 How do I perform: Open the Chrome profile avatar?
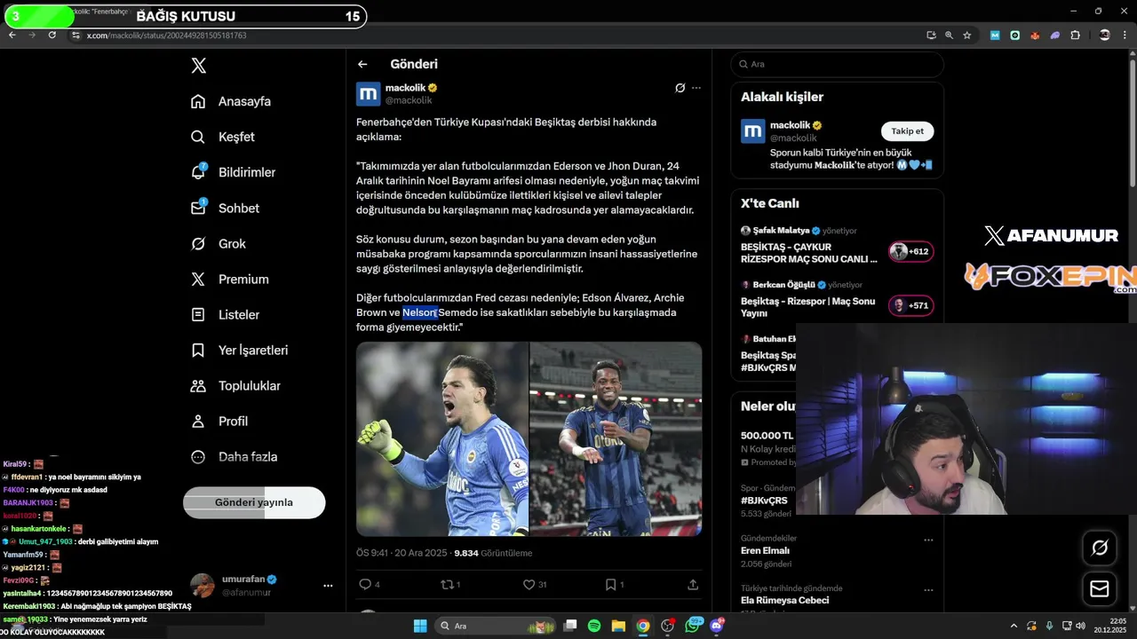pyautogui.click(x=1104, y=35)
